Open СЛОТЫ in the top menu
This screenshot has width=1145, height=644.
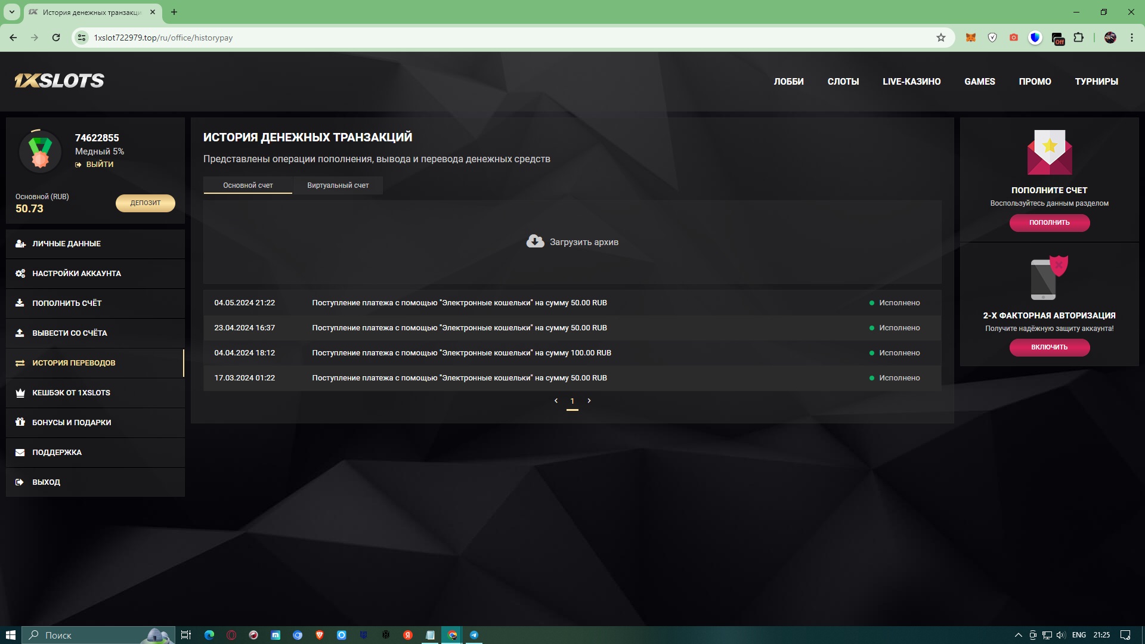pos(843,82)
